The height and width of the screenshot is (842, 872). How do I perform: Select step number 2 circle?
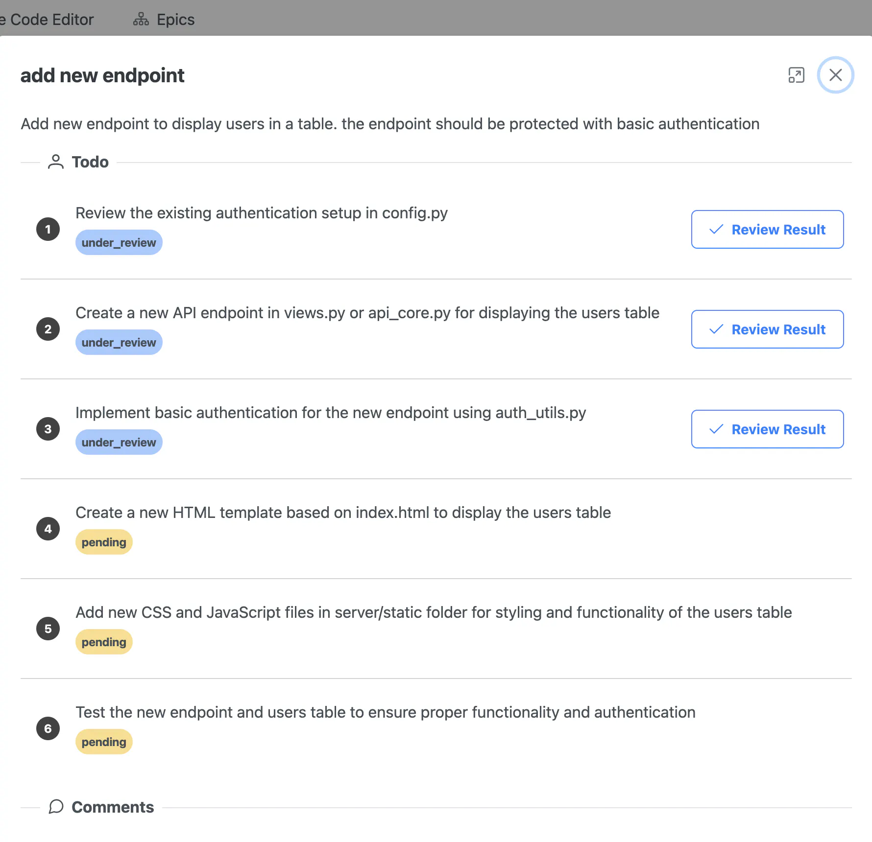pyautogui.click(x=48, y=329)
